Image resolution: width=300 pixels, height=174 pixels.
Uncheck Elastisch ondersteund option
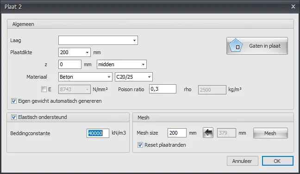coord(14,117)
